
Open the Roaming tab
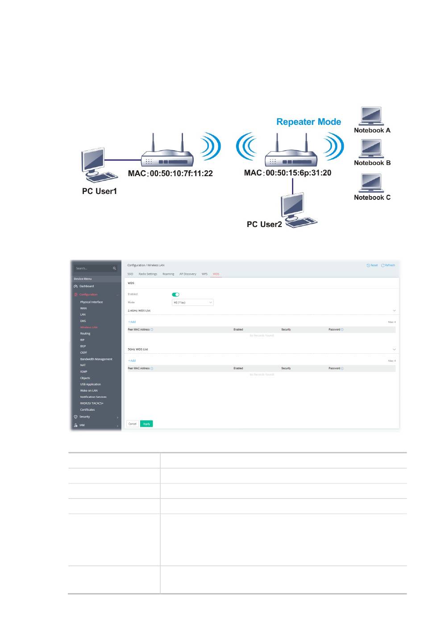point(168,274)
